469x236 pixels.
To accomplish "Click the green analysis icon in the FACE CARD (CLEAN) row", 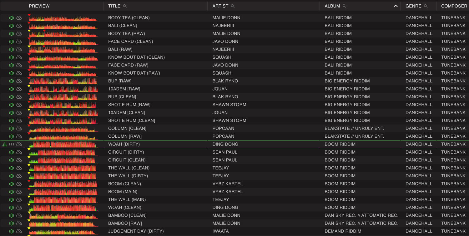I will pyautogui.click(x=12, y=42).
